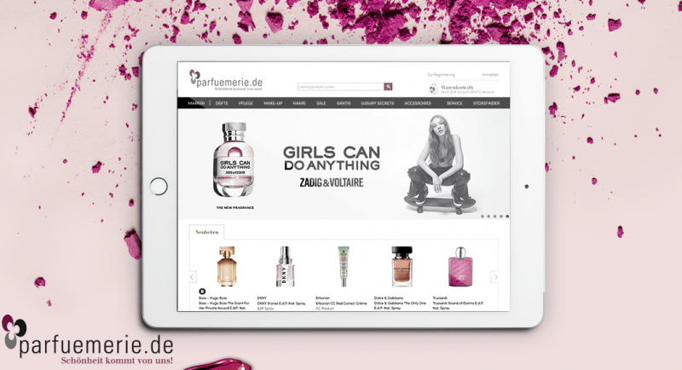682x370 pixels.
Task: Open the ACCESSOIRES menu
Action: pyautogui.click(x=418, y=103)
